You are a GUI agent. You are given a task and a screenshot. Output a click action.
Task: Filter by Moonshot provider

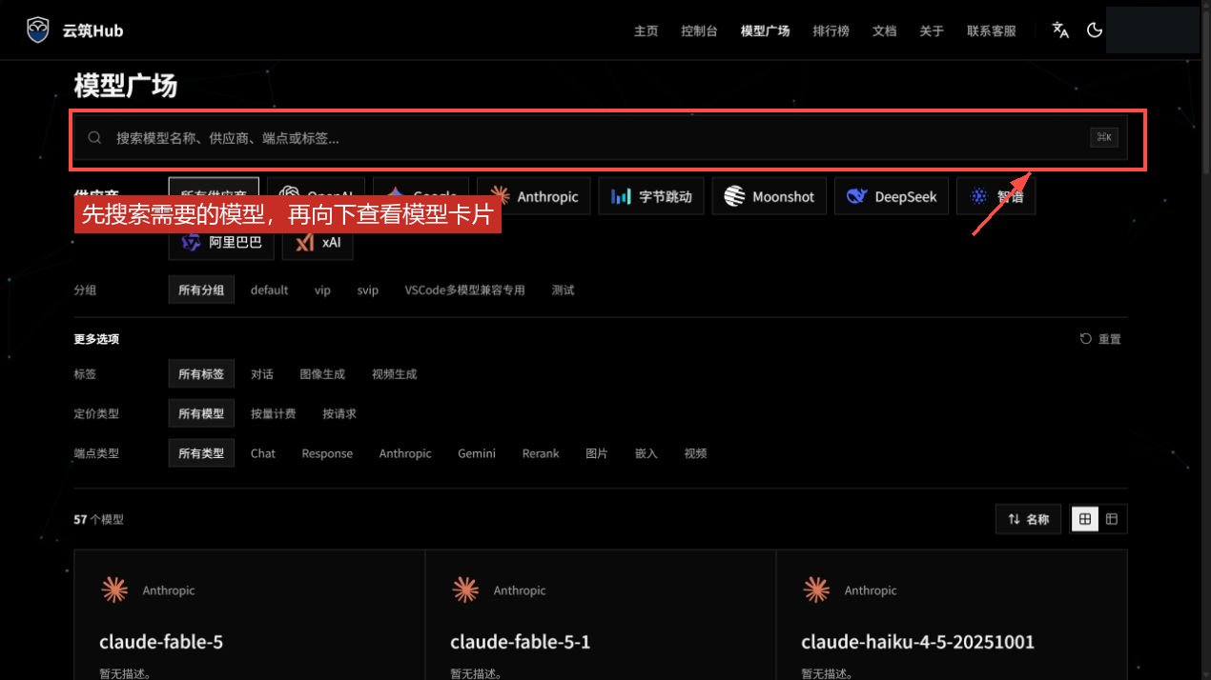[770, 196]
